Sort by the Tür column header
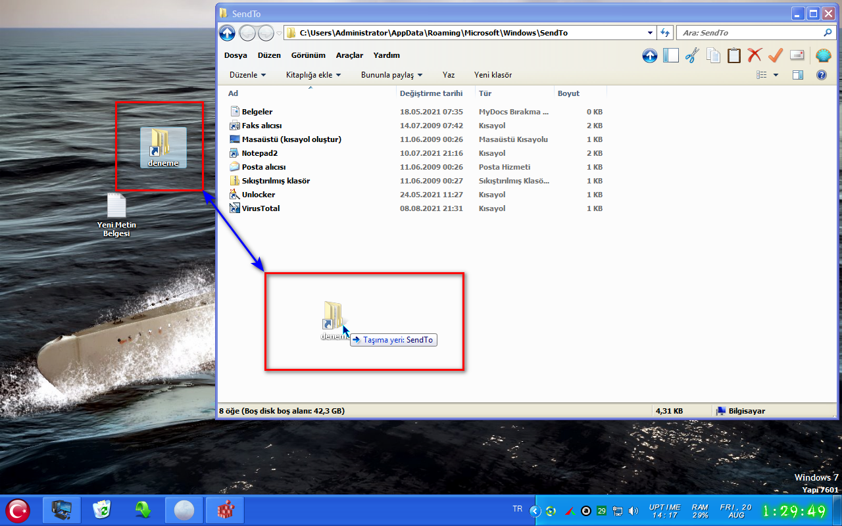The image size is (842, 526). coord(514,93)
